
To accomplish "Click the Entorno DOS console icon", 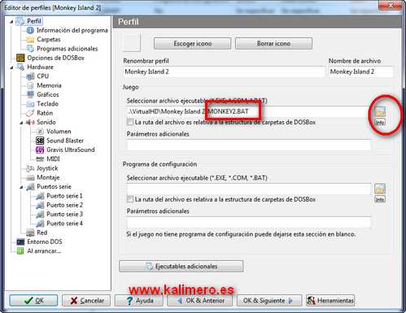I will [x=20, y=241].
